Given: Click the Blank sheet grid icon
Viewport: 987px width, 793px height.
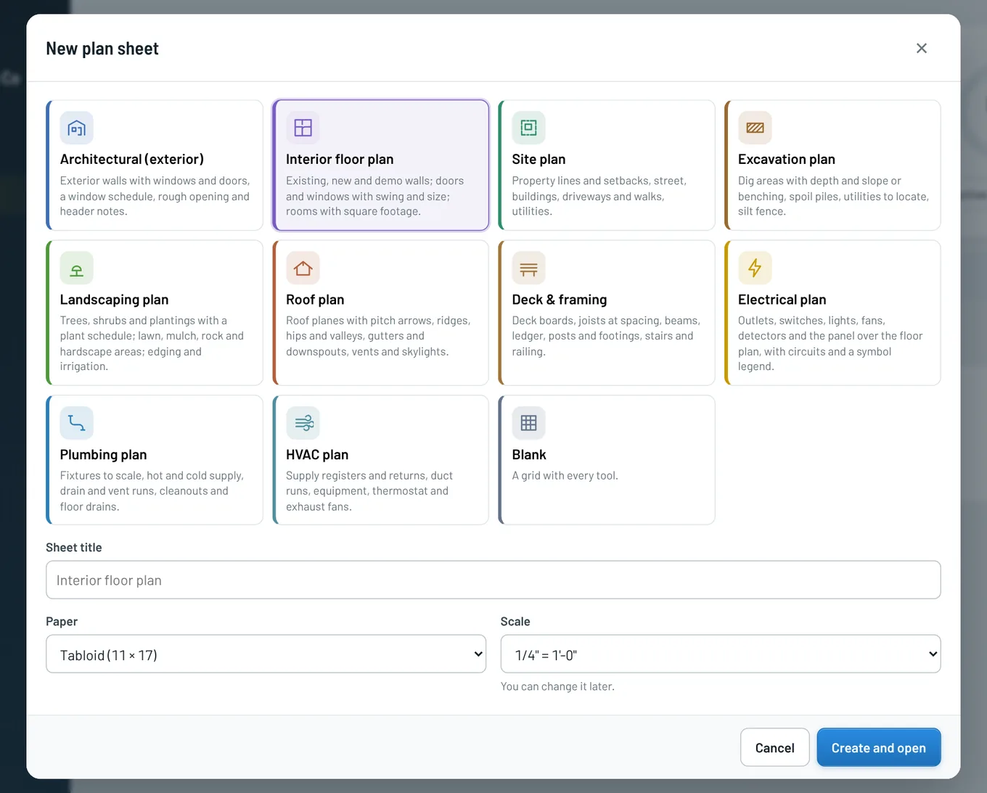Looking at the screenshot, I should point(529,423).
